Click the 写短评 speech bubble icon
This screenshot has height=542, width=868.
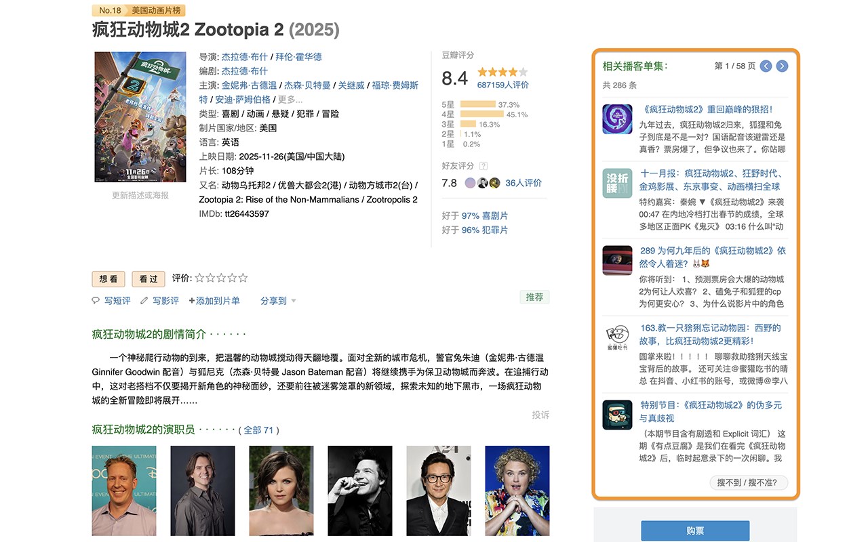(x=96, y=301)
